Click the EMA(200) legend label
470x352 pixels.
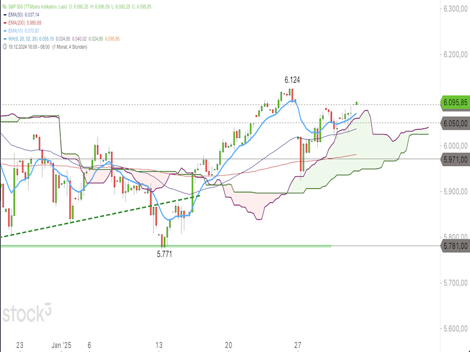click(x=16, y=23)
